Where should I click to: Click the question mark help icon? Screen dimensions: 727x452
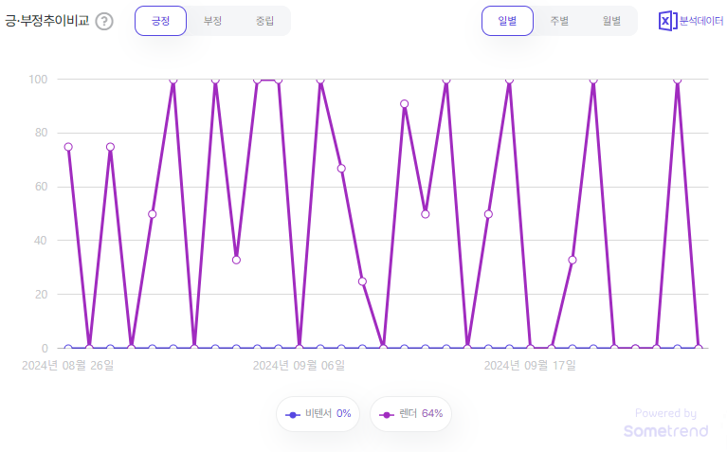point(104,22)
